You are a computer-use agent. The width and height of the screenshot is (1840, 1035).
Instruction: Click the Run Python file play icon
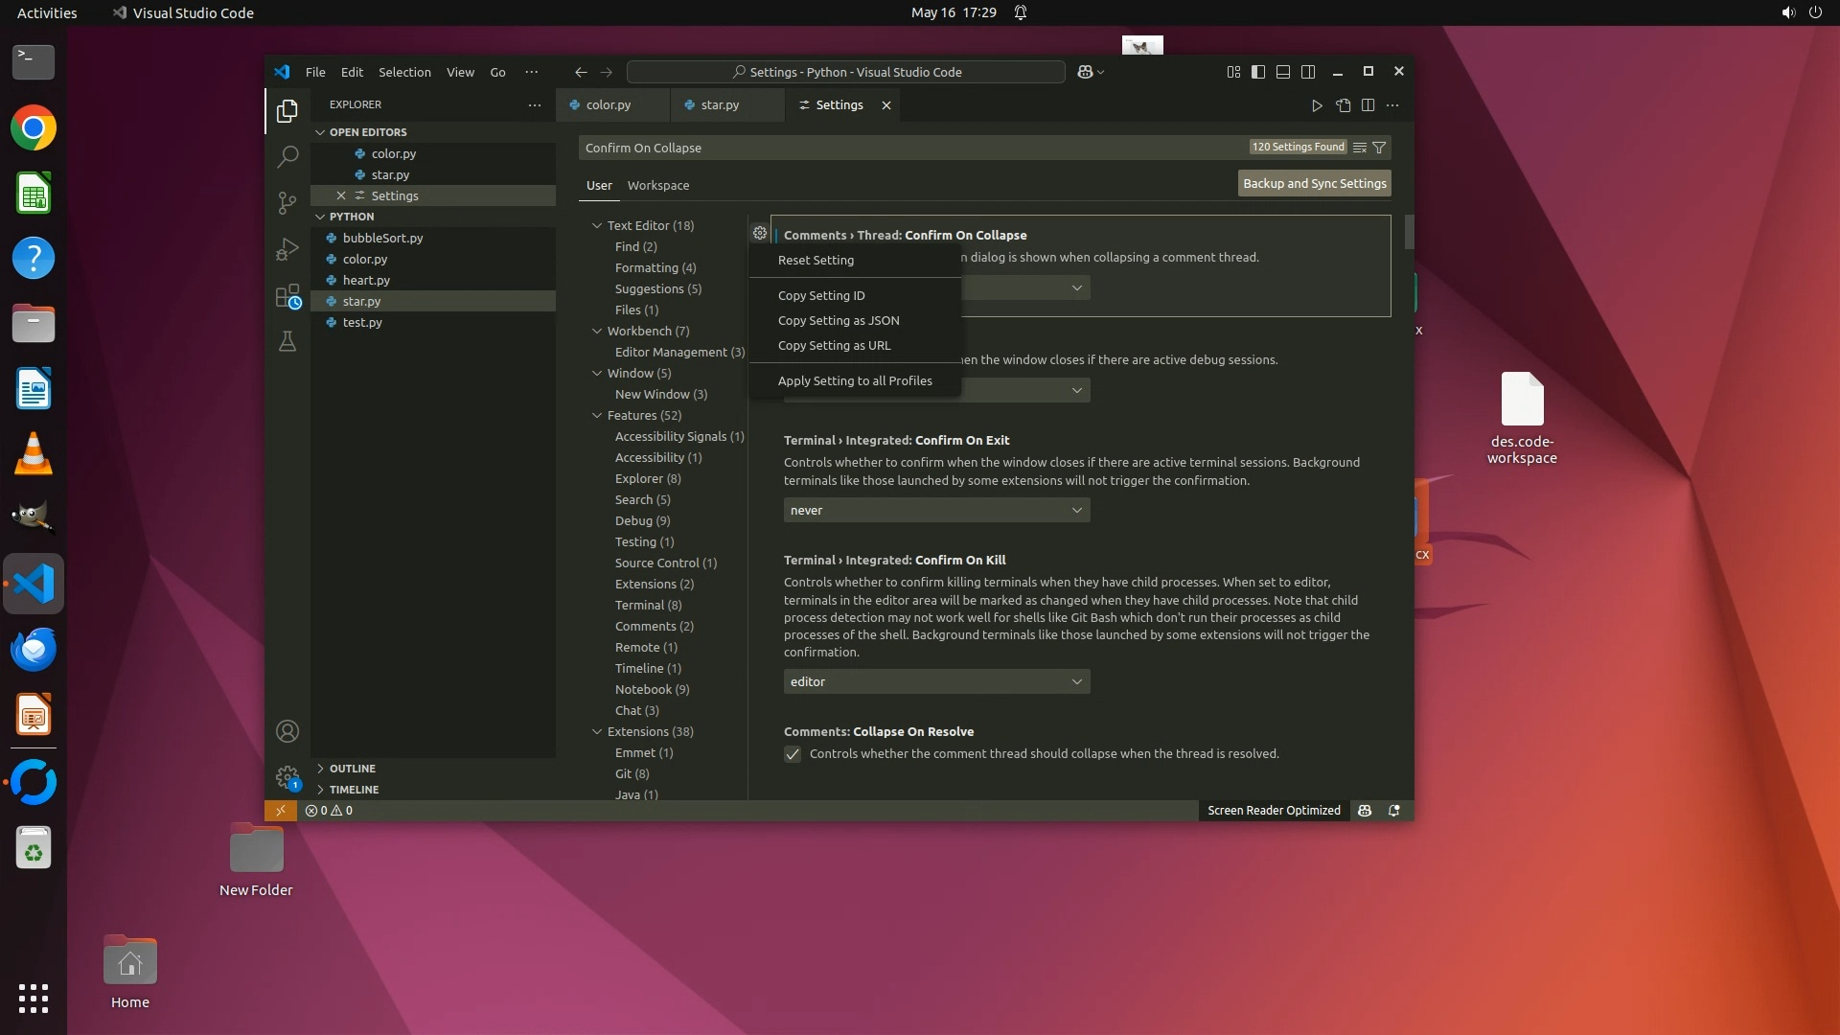pyautogui.click(x=1317, y=105)
